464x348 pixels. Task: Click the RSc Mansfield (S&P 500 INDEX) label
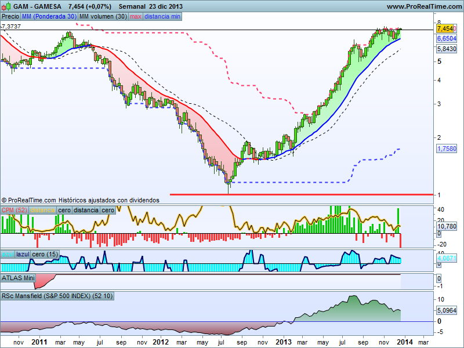tap(57, 296)
